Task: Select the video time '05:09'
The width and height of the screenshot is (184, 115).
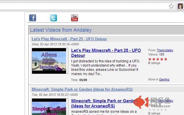Action: [x=83, y=80]
